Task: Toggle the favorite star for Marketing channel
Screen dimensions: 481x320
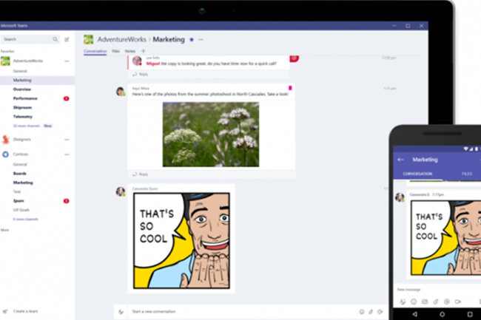Action: click(192, 39)
